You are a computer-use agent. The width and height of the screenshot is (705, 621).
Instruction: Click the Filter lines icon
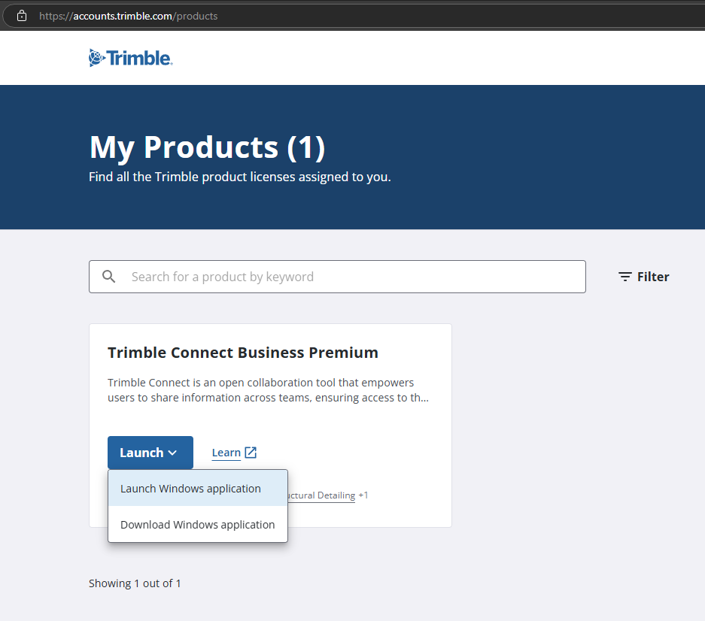(x=624, y=277)
